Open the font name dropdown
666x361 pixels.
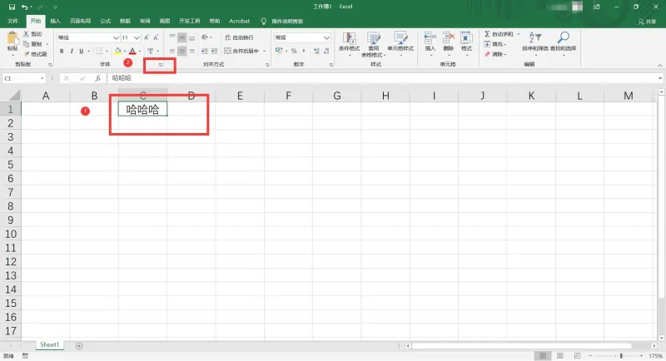click(x=116, y=37)
